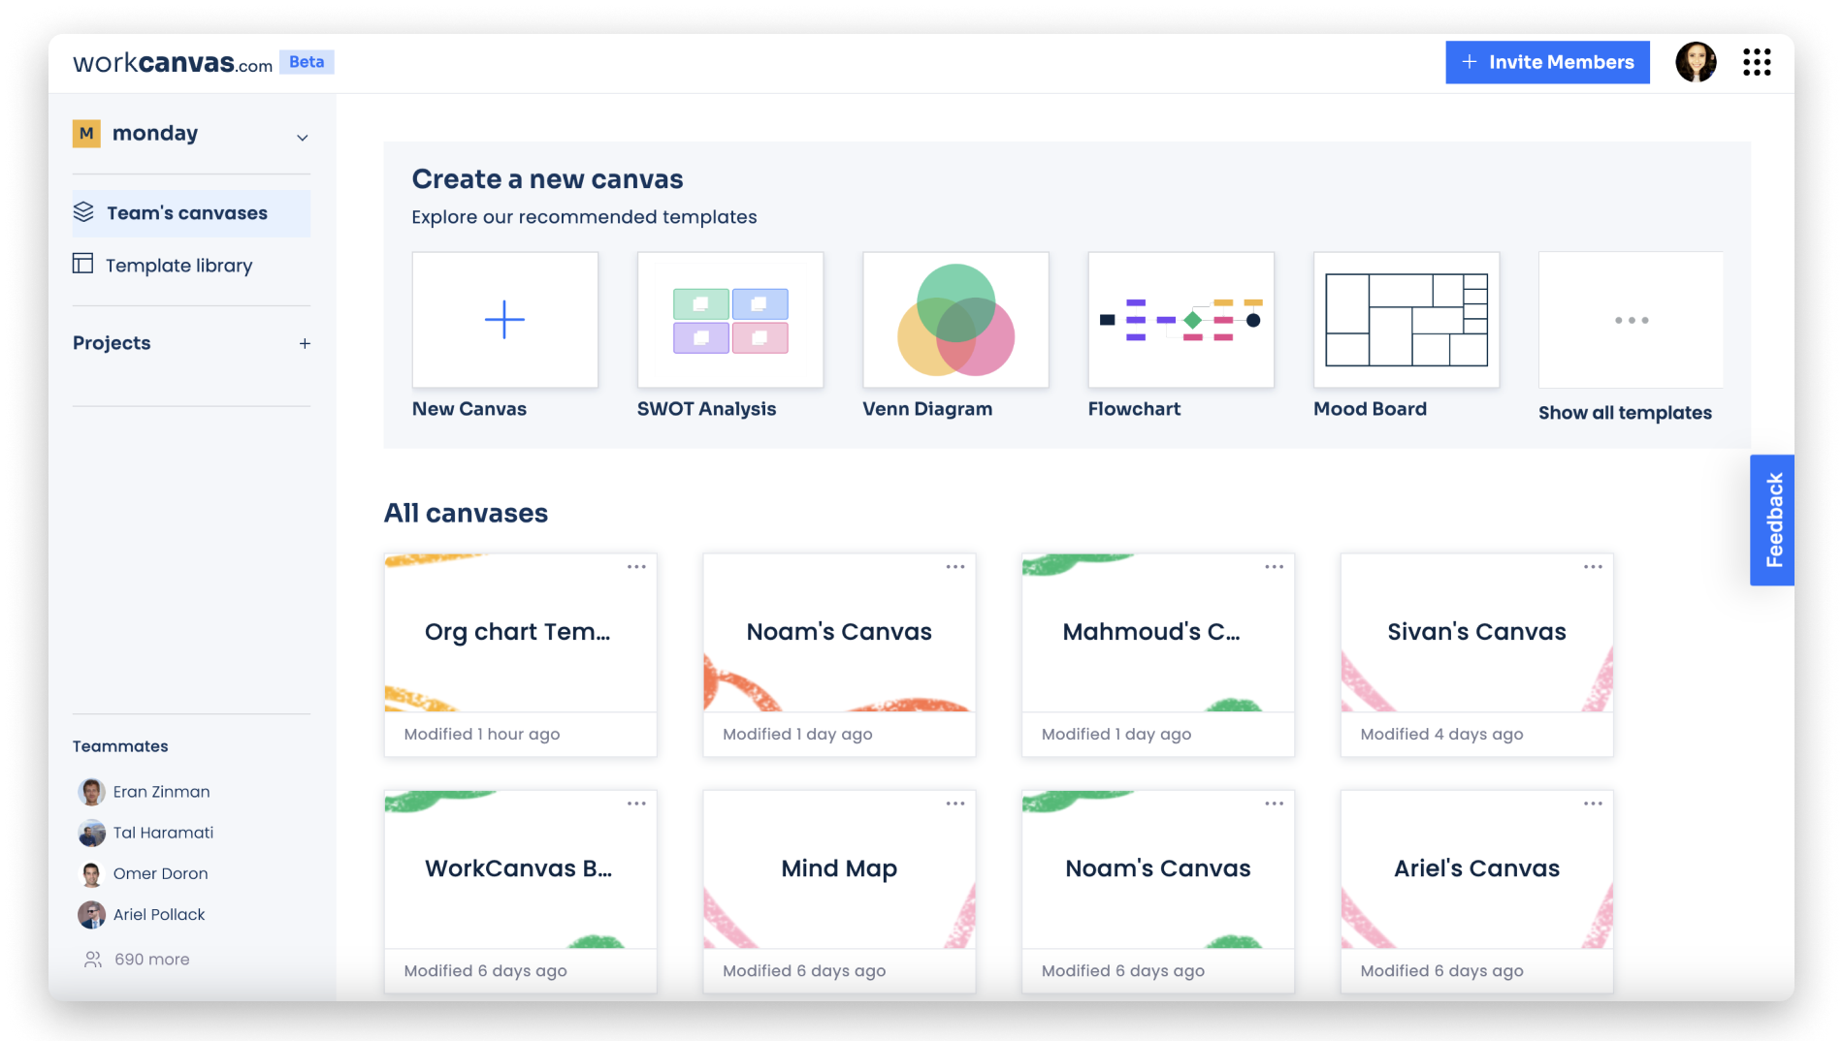The width and height of the screenshot is (1843, 1041).
Task: Open the Feedback panel
Action: 1773,519
